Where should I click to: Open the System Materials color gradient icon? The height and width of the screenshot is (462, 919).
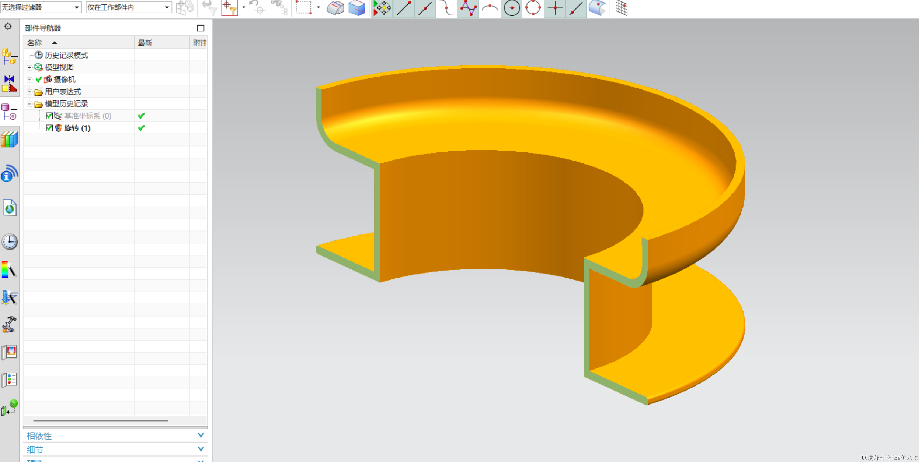click(x=9, y=269)
